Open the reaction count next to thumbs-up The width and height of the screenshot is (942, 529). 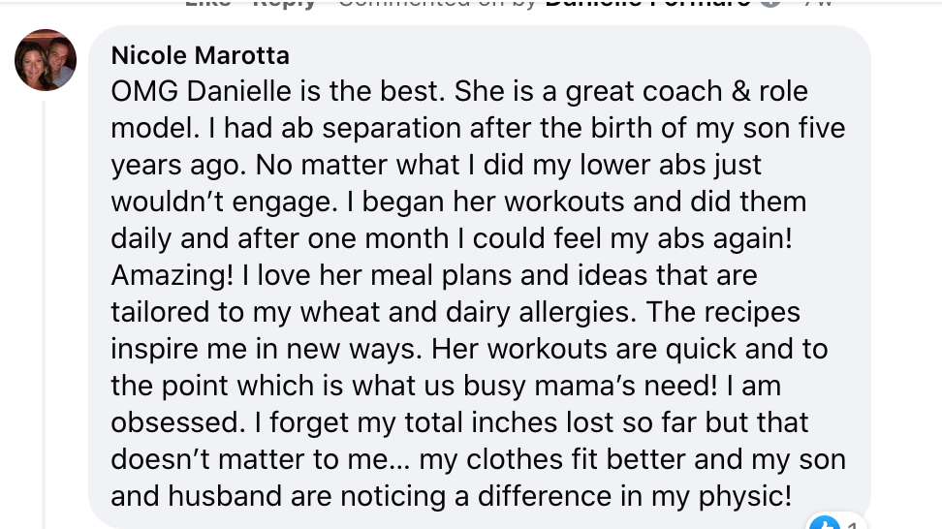pyautogui.click(x=851, y=525)
